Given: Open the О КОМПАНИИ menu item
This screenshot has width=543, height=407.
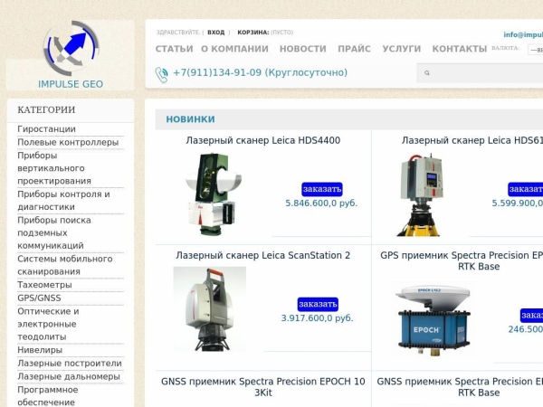Looking at the screenshot, I should coord(234,49).
